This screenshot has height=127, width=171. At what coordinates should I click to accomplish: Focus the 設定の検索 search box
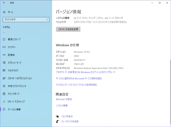26,20
